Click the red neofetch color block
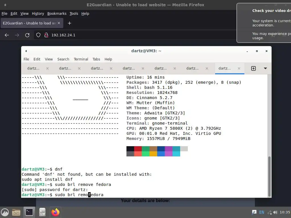The image size is (291, 218). pyautogui.click(x=138, y=149)
